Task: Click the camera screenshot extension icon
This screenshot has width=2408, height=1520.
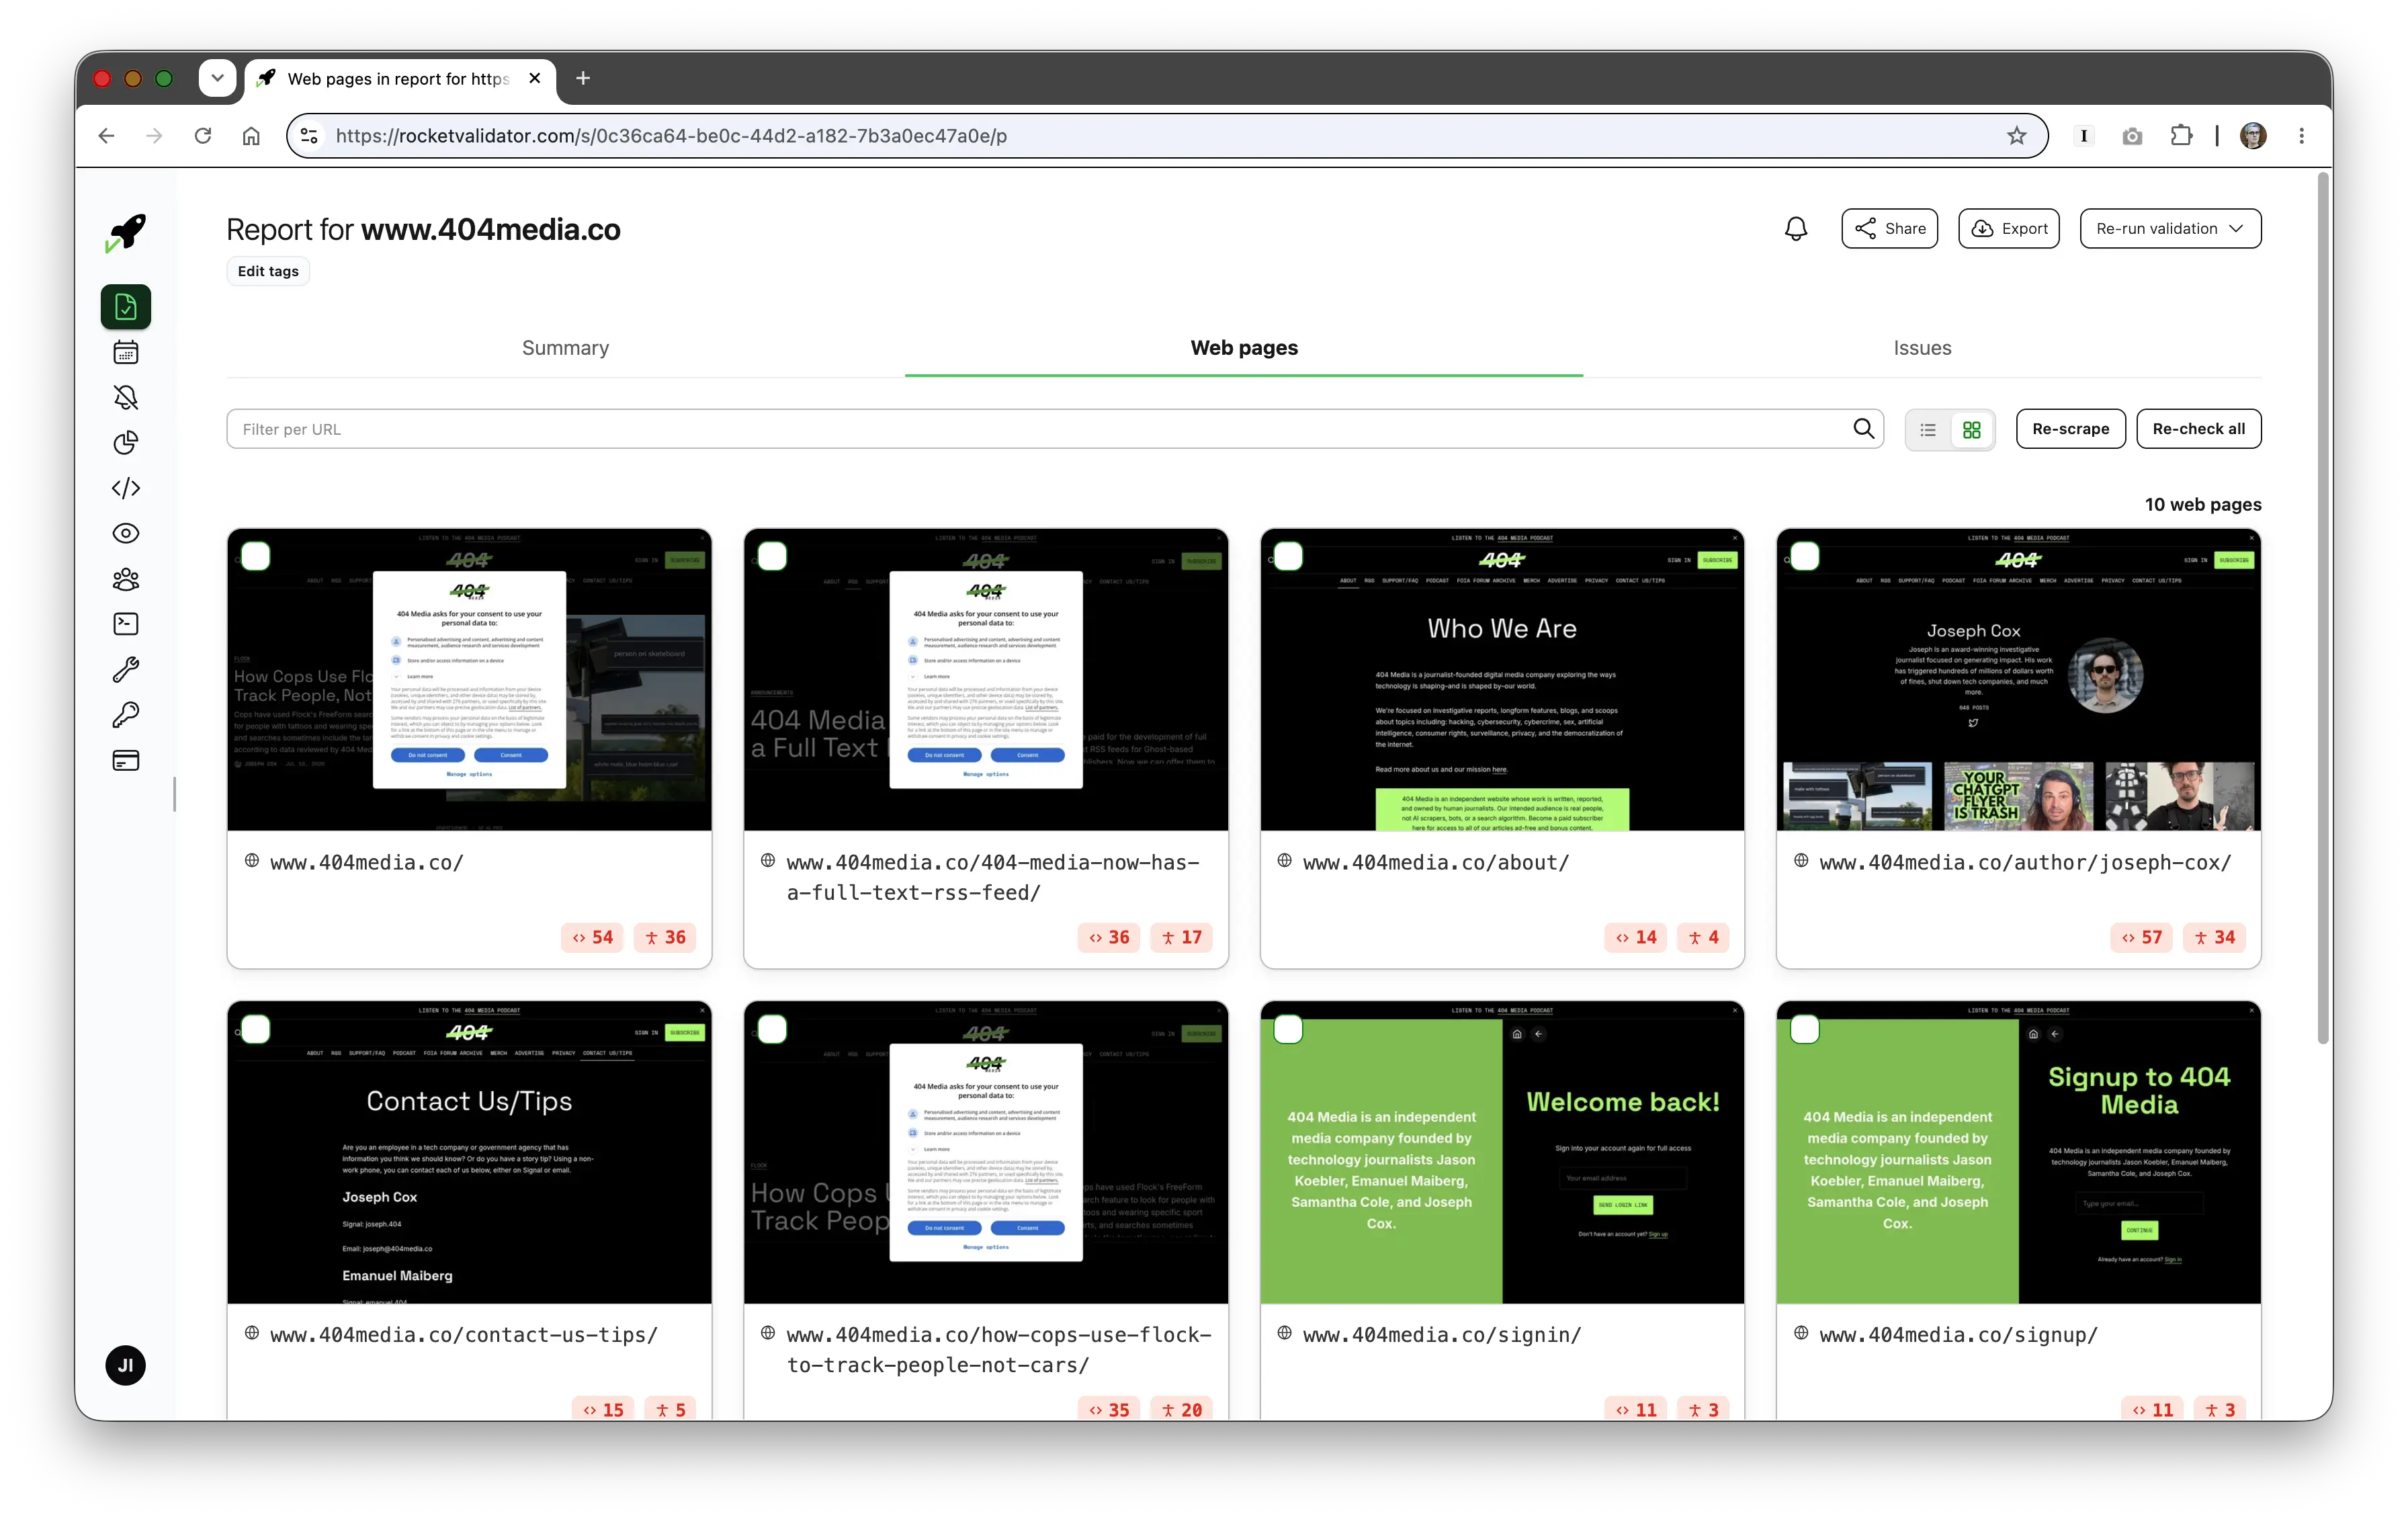Action: click(2132, 136)
